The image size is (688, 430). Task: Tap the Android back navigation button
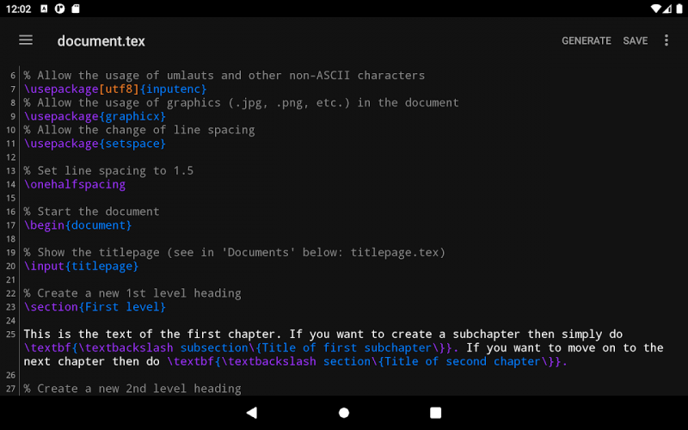click(252, 413)
